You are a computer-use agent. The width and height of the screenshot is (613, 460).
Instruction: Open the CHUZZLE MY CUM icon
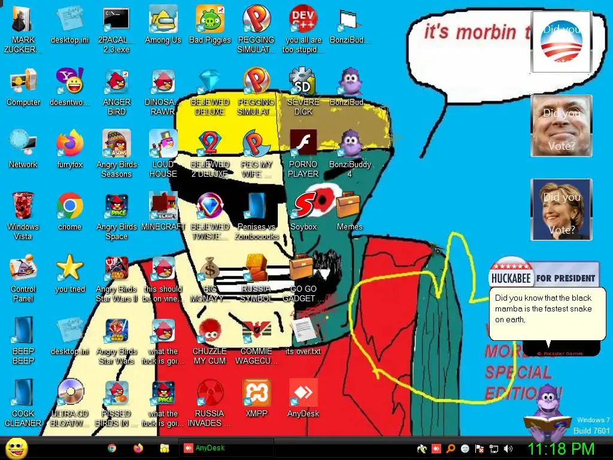click(x=210, y=331)
